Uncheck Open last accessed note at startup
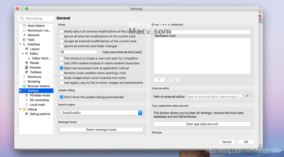 (x=62, y=68)
